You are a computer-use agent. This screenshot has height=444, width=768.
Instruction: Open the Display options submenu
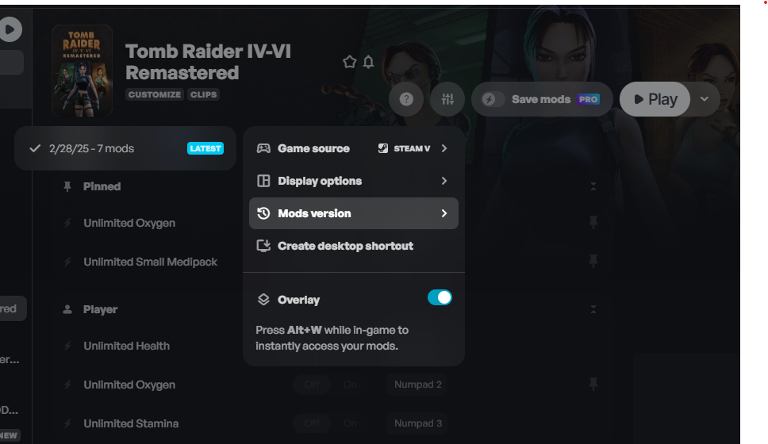click(354, 181)
